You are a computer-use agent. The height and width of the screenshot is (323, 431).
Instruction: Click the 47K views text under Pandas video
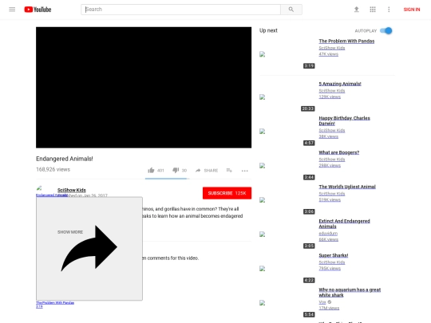(x=329, y=54)
